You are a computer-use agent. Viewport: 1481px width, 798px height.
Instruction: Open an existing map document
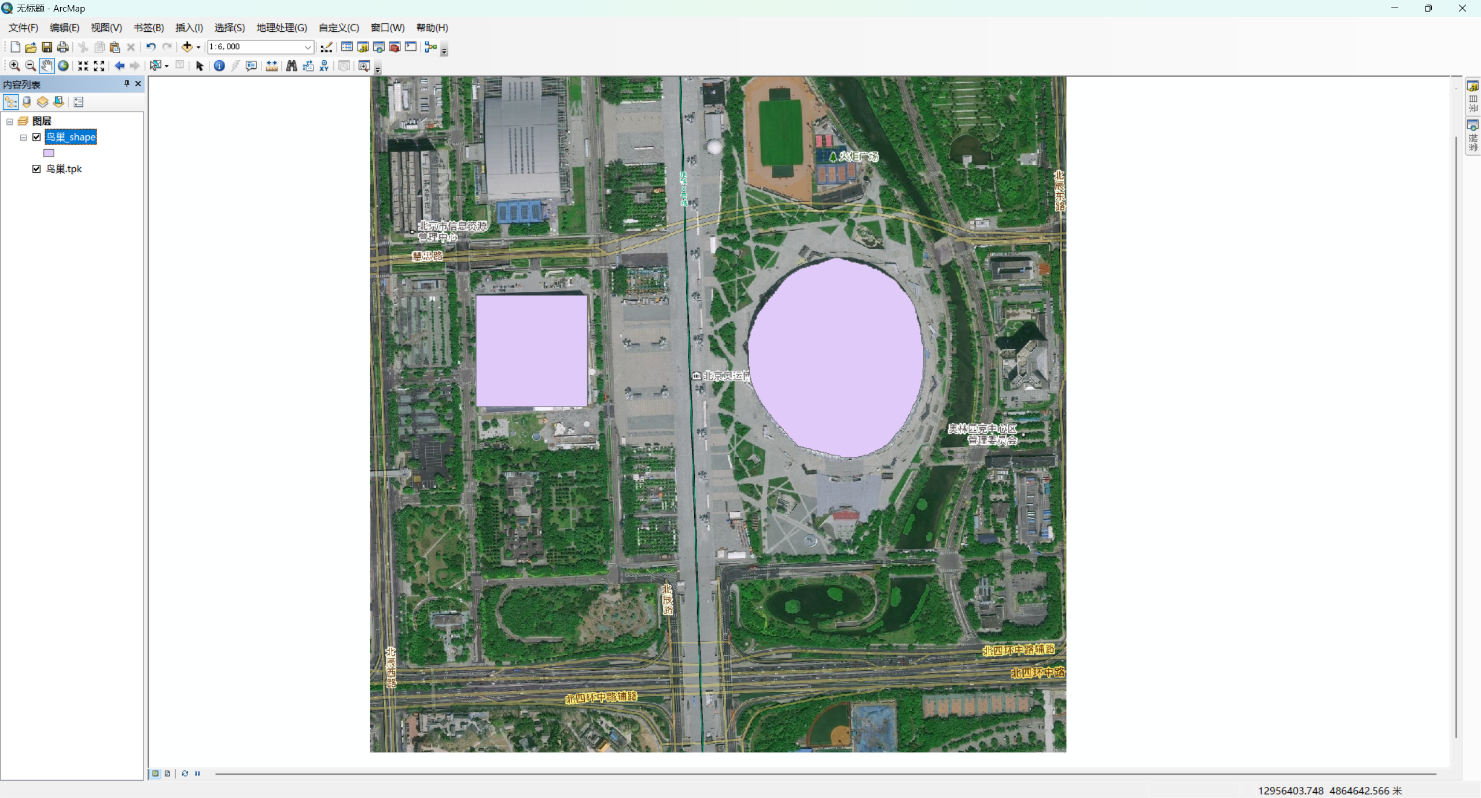pyautogui.click(x=31, y=47)
